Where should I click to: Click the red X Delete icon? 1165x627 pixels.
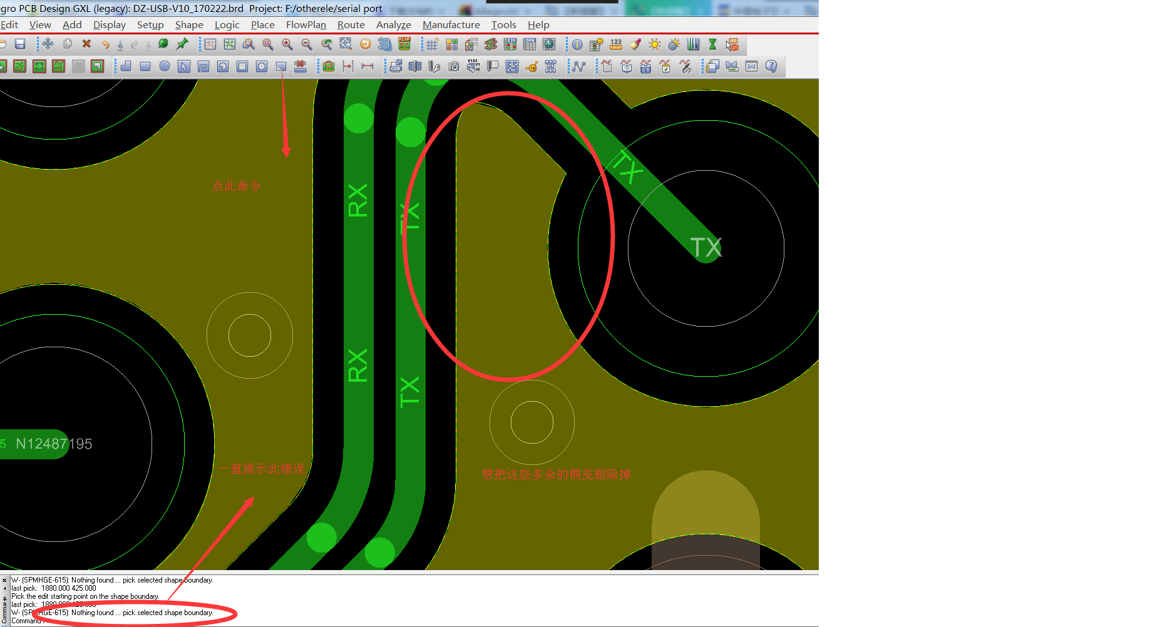tap(87, 44)
